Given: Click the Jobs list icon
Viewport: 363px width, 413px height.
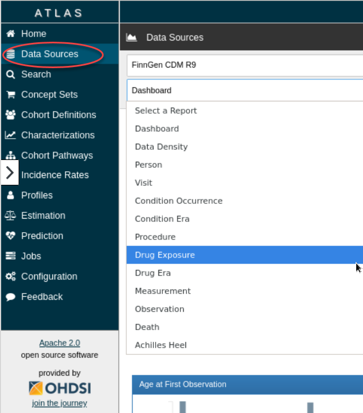Looking at the screenshot, I should click(x=11, y=256).
